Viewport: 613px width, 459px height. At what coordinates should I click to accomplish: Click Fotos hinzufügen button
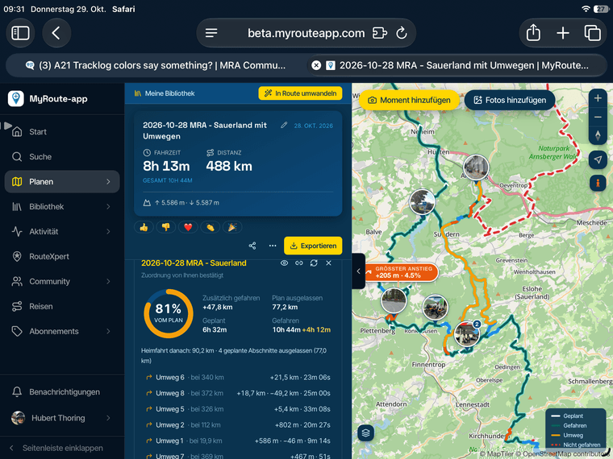click(510, 101)
